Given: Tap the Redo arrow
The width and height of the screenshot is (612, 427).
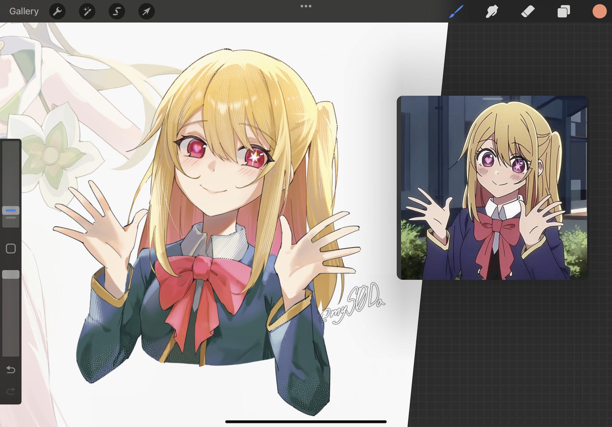Looking at the screenshot, I should click(11, 391).
